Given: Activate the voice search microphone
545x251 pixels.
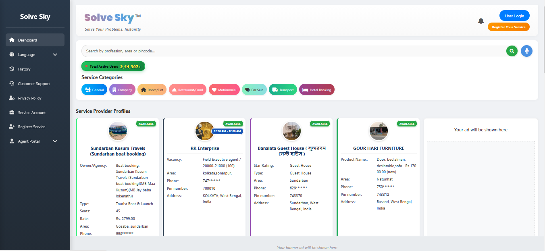Looking at the screenshot, I should click(x=526, y=51).
